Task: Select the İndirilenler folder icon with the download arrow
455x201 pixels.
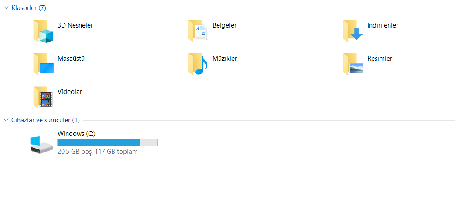Action: tap(353, 31)
